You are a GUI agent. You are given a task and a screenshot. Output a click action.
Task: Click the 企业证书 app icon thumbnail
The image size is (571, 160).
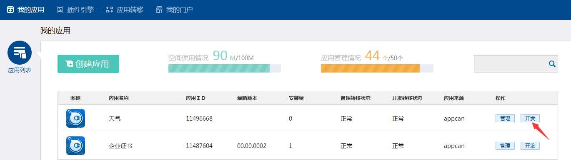click(75, 146)
